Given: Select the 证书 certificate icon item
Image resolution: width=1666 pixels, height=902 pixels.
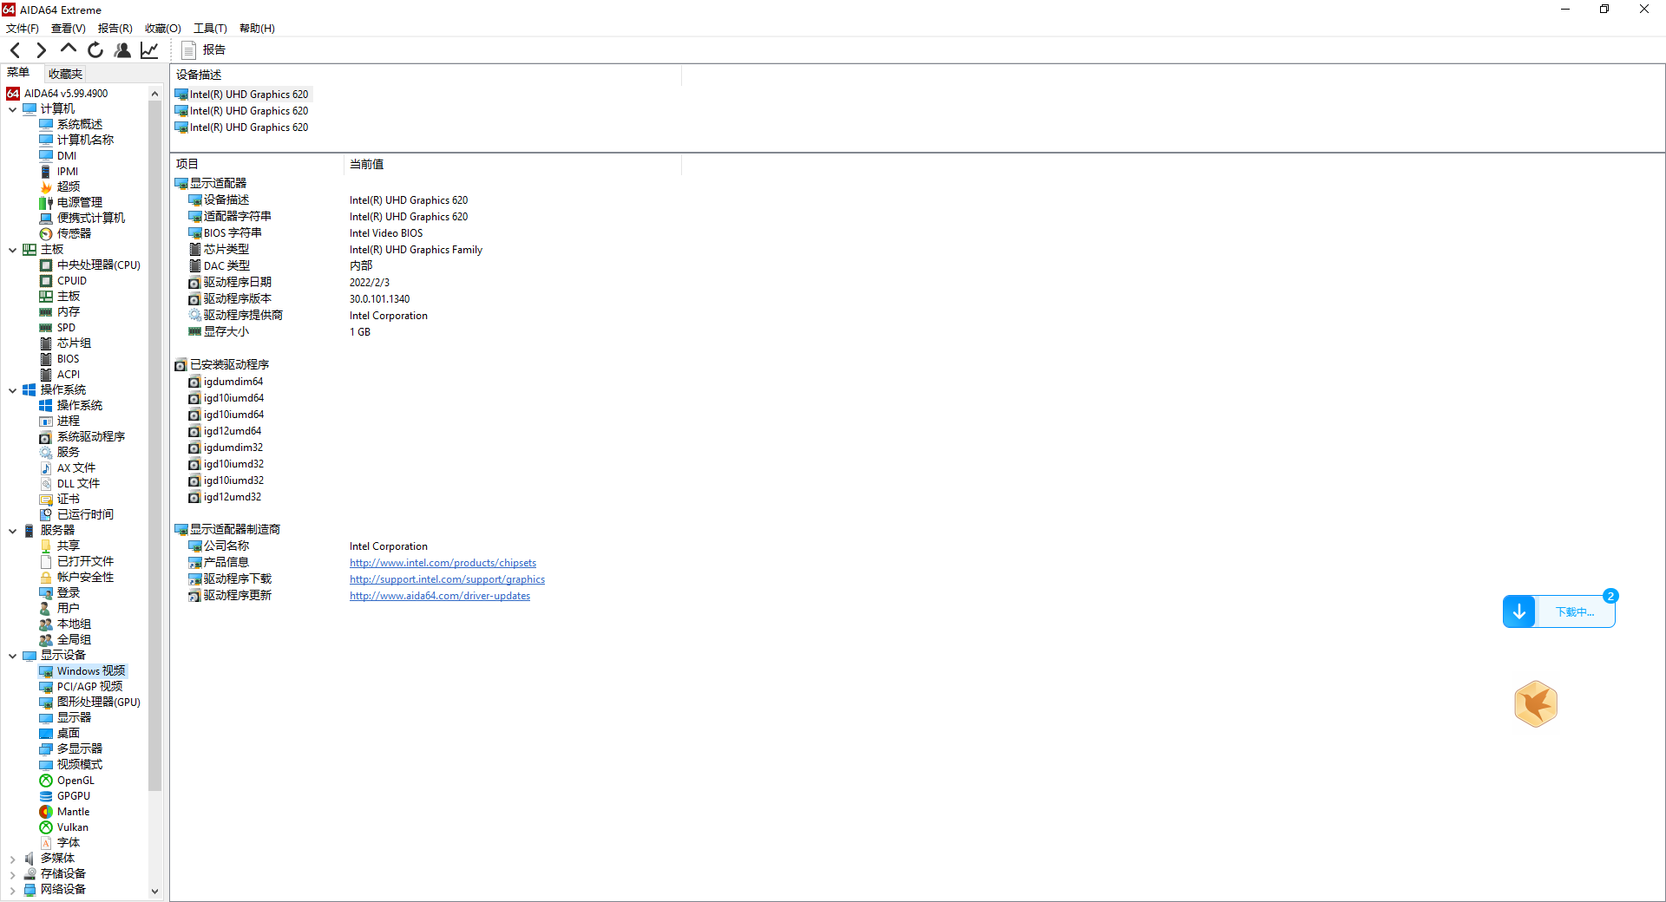Looking at the screenshot, I should tap(60, 500).
